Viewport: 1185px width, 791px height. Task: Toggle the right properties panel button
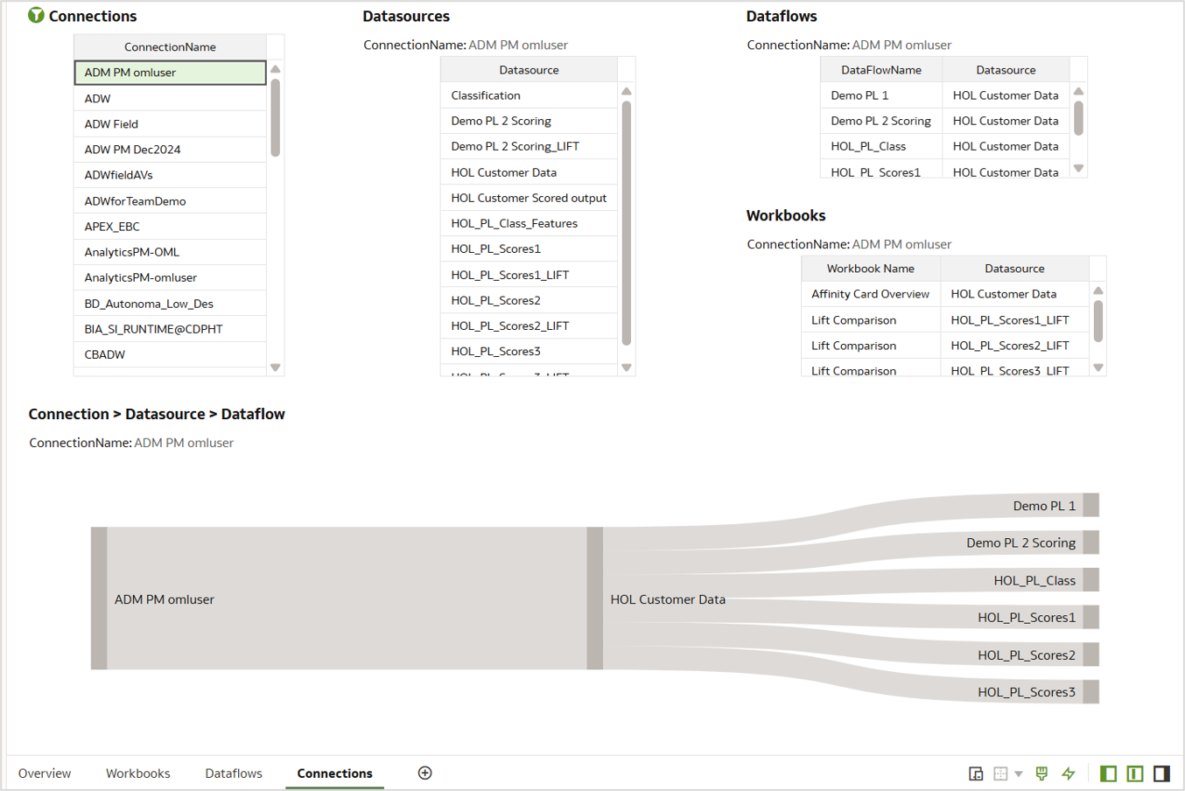pyautogui.click(x=1161, y=773)
